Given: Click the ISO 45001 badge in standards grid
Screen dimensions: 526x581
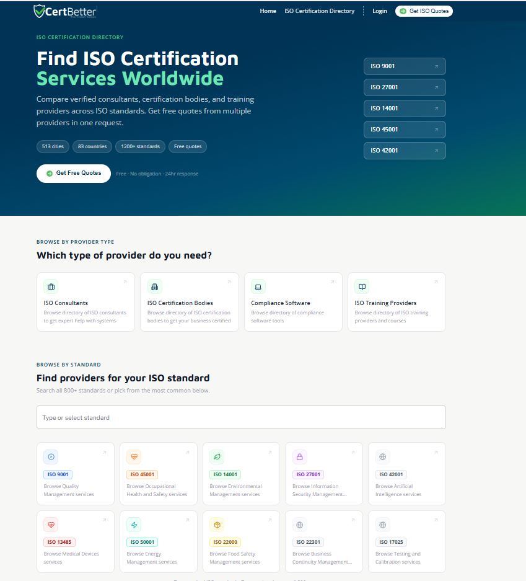Looking at the screenshot, I should point(142,474).
